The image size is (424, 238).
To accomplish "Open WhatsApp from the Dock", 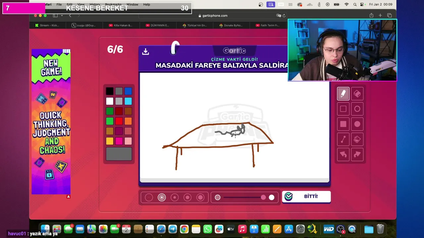I will pyautogui.click(x=207, y=229).
